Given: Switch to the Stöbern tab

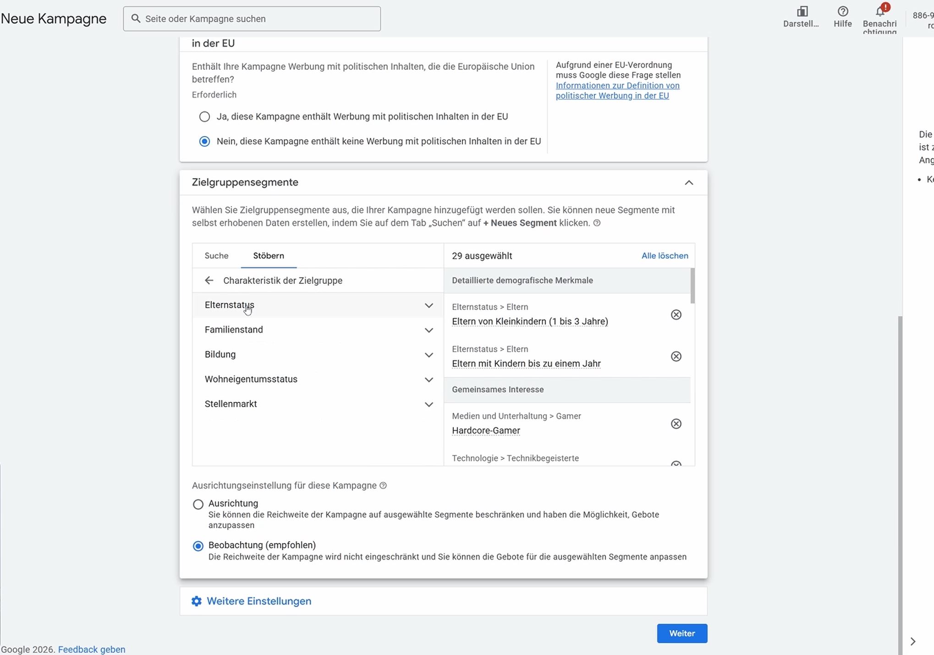Looking at the screenshot, I should (268, 256).
